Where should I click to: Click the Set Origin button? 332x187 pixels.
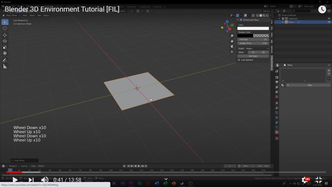[253, 56]
